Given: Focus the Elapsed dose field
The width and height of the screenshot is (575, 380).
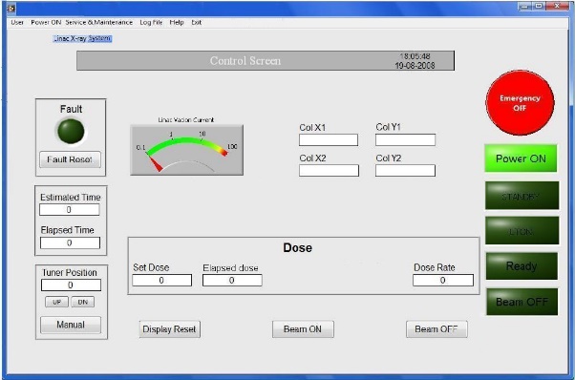Looking at the screenshot, I should [x=232, y=281].
